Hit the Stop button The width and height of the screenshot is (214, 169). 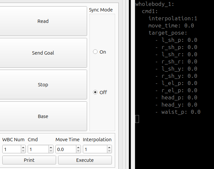point(43,85)
